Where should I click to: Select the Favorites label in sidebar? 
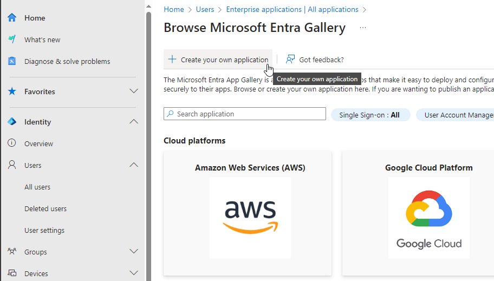coord(40,92)
